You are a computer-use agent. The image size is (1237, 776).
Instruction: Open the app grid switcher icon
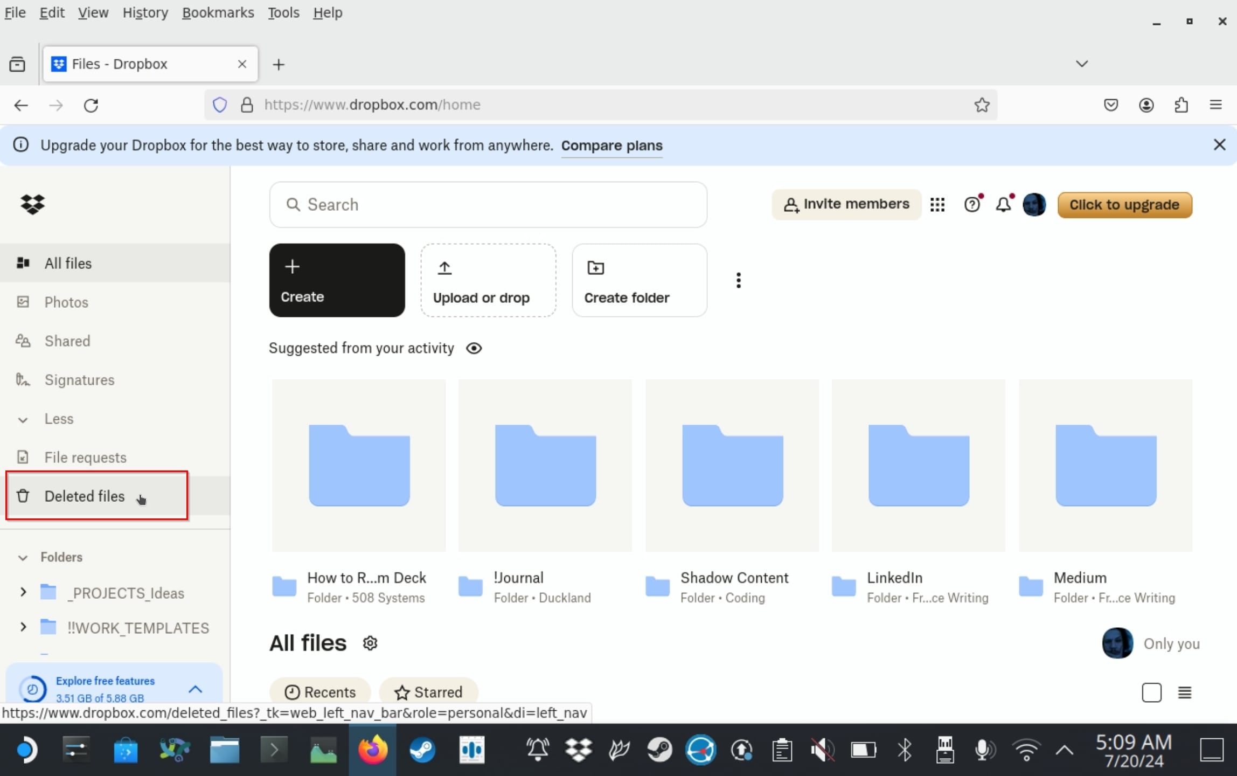click(937, 205)
